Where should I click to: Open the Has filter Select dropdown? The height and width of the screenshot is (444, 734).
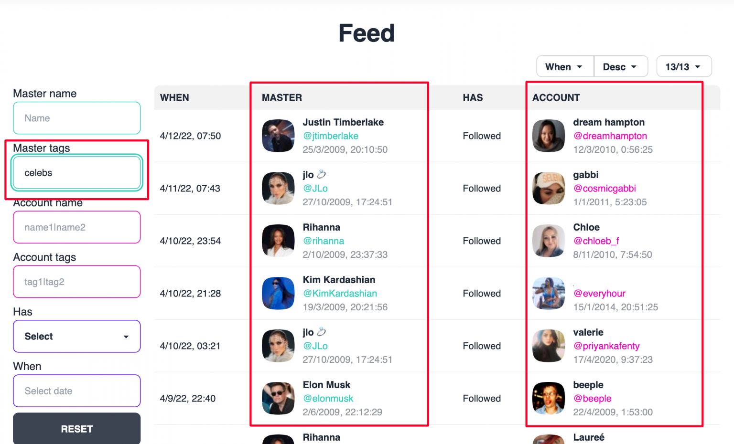76,336
